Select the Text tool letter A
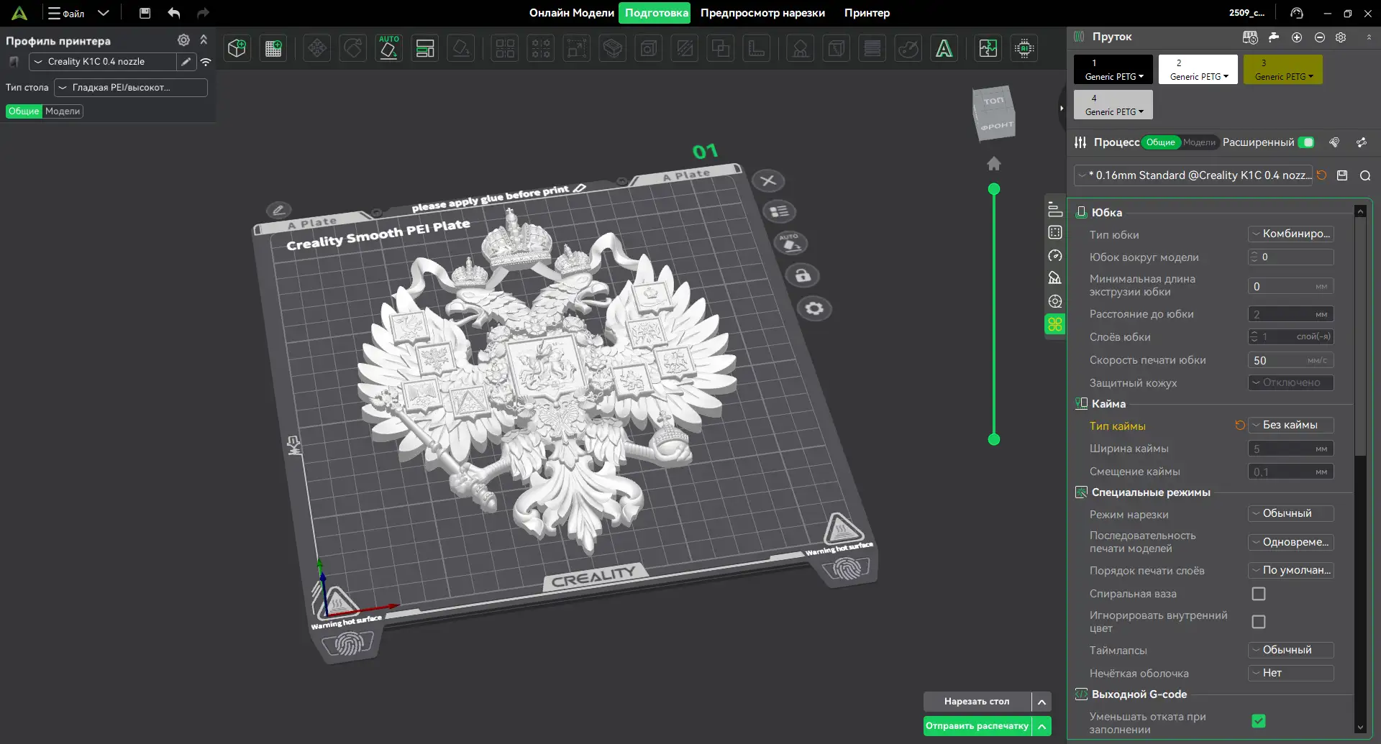This screenshot has width=1381, height=744. pyautogui.click(x=944, y=48)
